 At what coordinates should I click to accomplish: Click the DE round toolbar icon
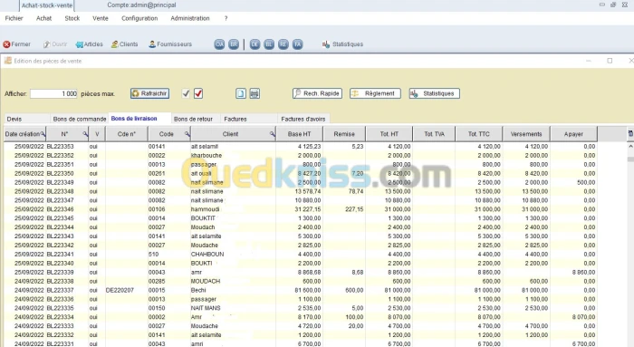pos(255,44)
